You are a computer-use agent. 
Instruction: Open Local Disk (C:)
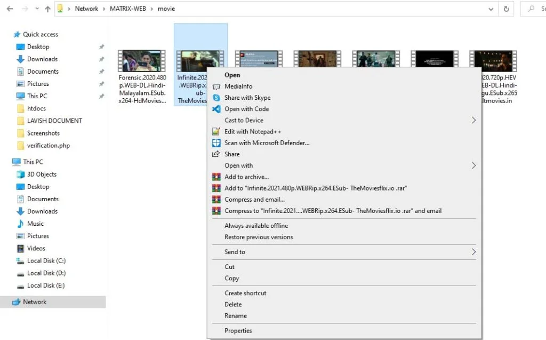[46, 261]
